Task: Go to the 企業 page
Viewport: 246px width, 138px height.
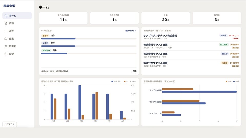Action: (x=17, y=39)
